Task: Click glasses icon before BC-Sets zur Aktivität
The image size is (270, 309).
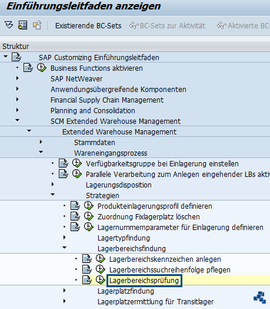Action: pos(134,25)
